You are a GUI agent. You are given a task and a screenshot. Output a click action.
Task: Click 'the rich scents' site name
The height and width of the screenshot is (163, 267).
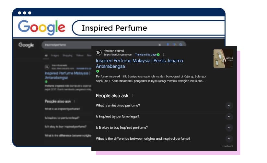pyautogui.click(x=114, y=51)
